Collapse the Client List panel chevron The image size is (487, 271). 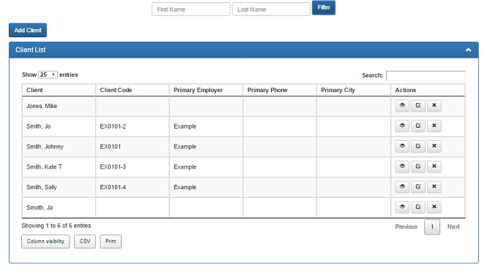tap(469, 50)
